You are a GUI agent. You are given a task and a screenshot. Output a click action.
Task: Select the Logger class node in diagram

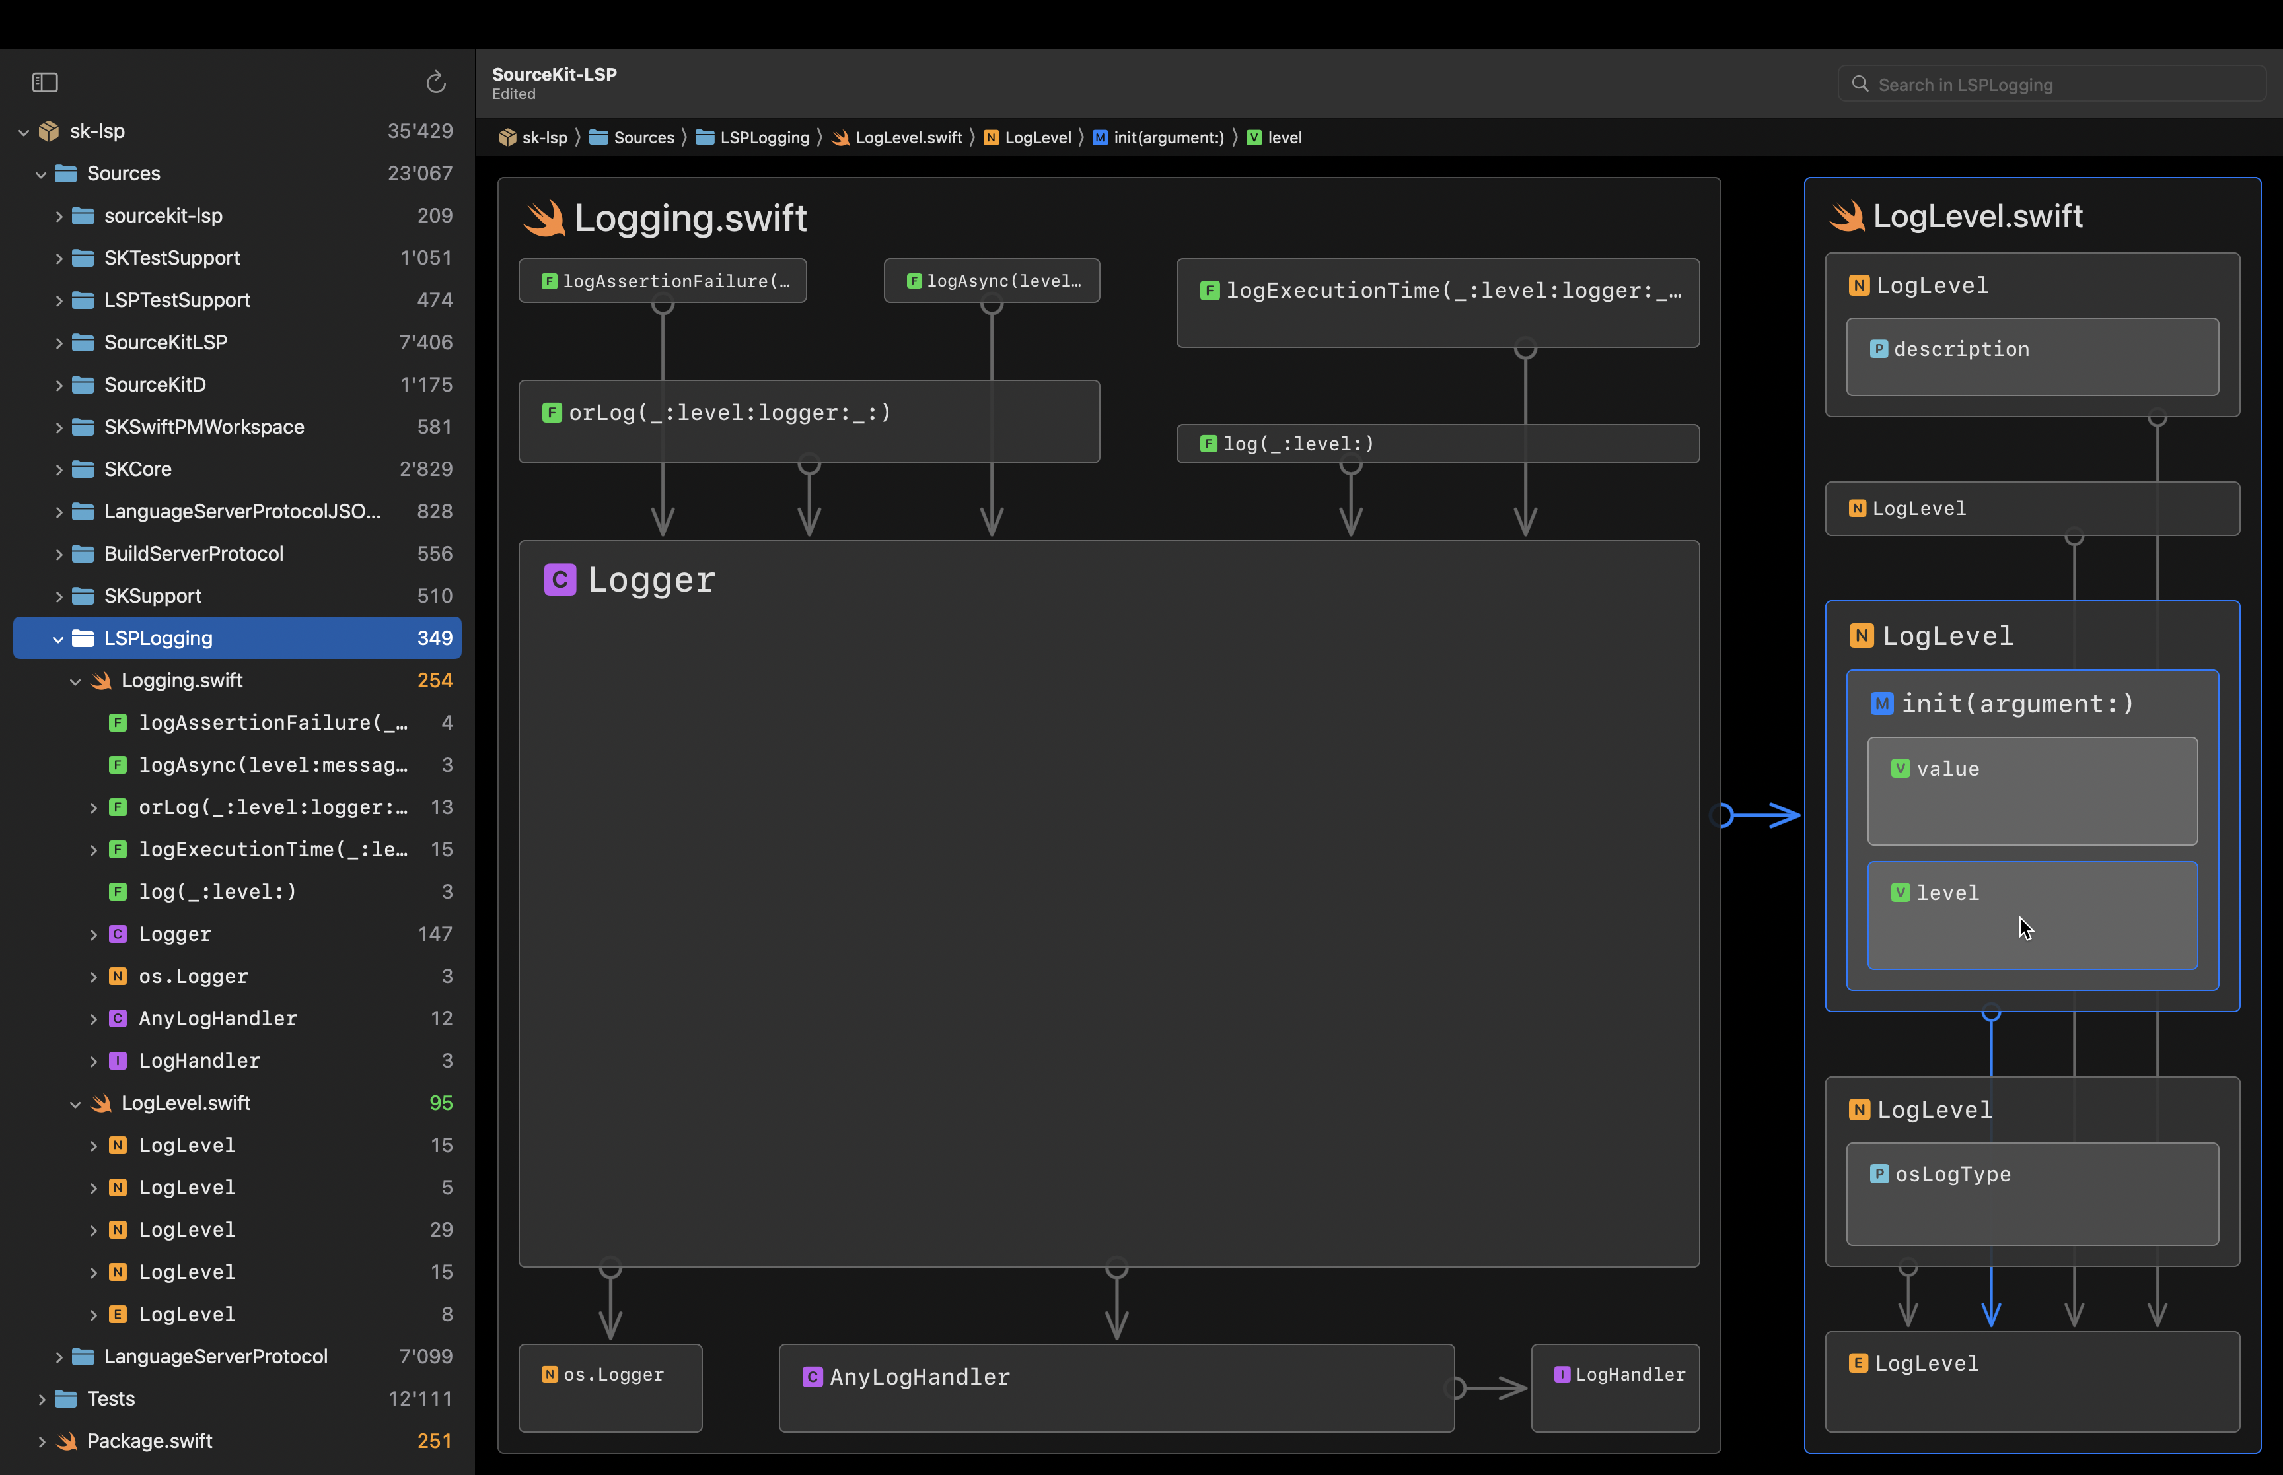[x=1108, y=903]
